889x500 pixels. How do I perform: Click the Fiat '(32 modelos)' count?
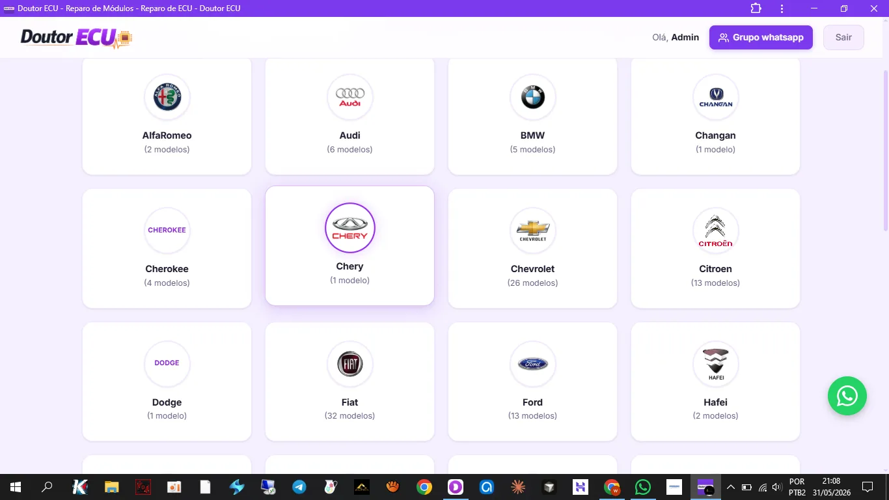point(350,416)
